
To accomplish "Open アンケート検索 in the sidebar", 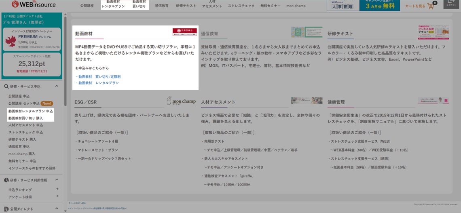I will click(20, 197).
